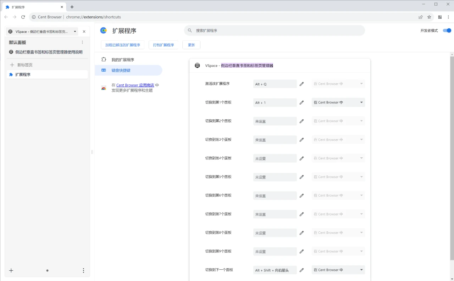
Task: Click the VSpace extension icon in shortcuts card
Action: coord(198,66)
